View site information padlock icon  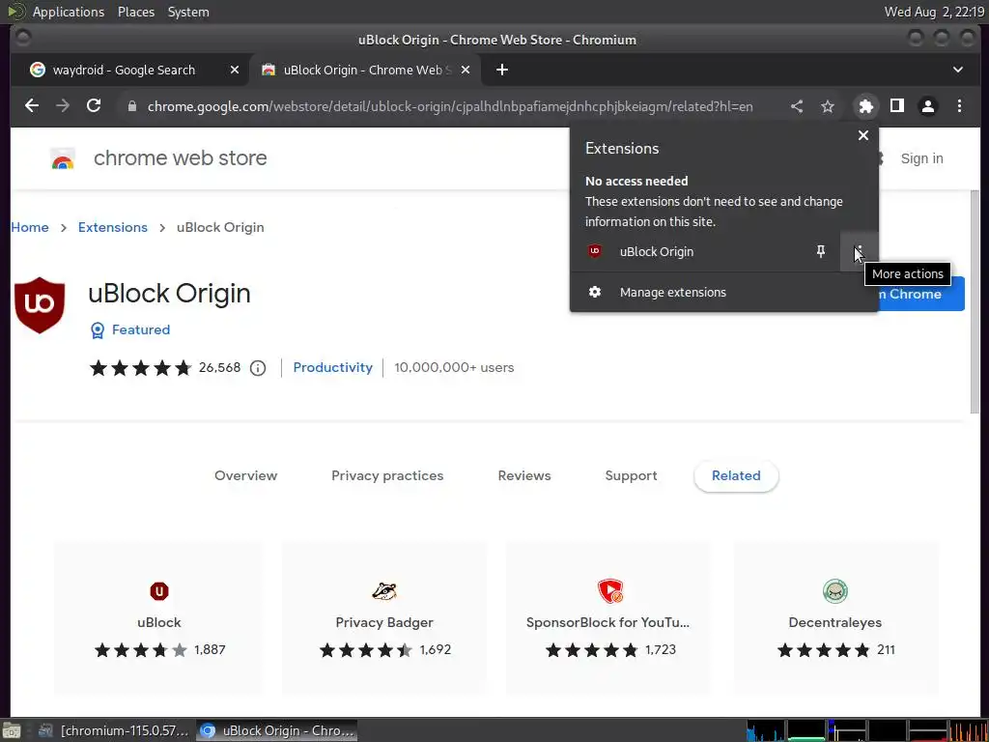point(131,106)
